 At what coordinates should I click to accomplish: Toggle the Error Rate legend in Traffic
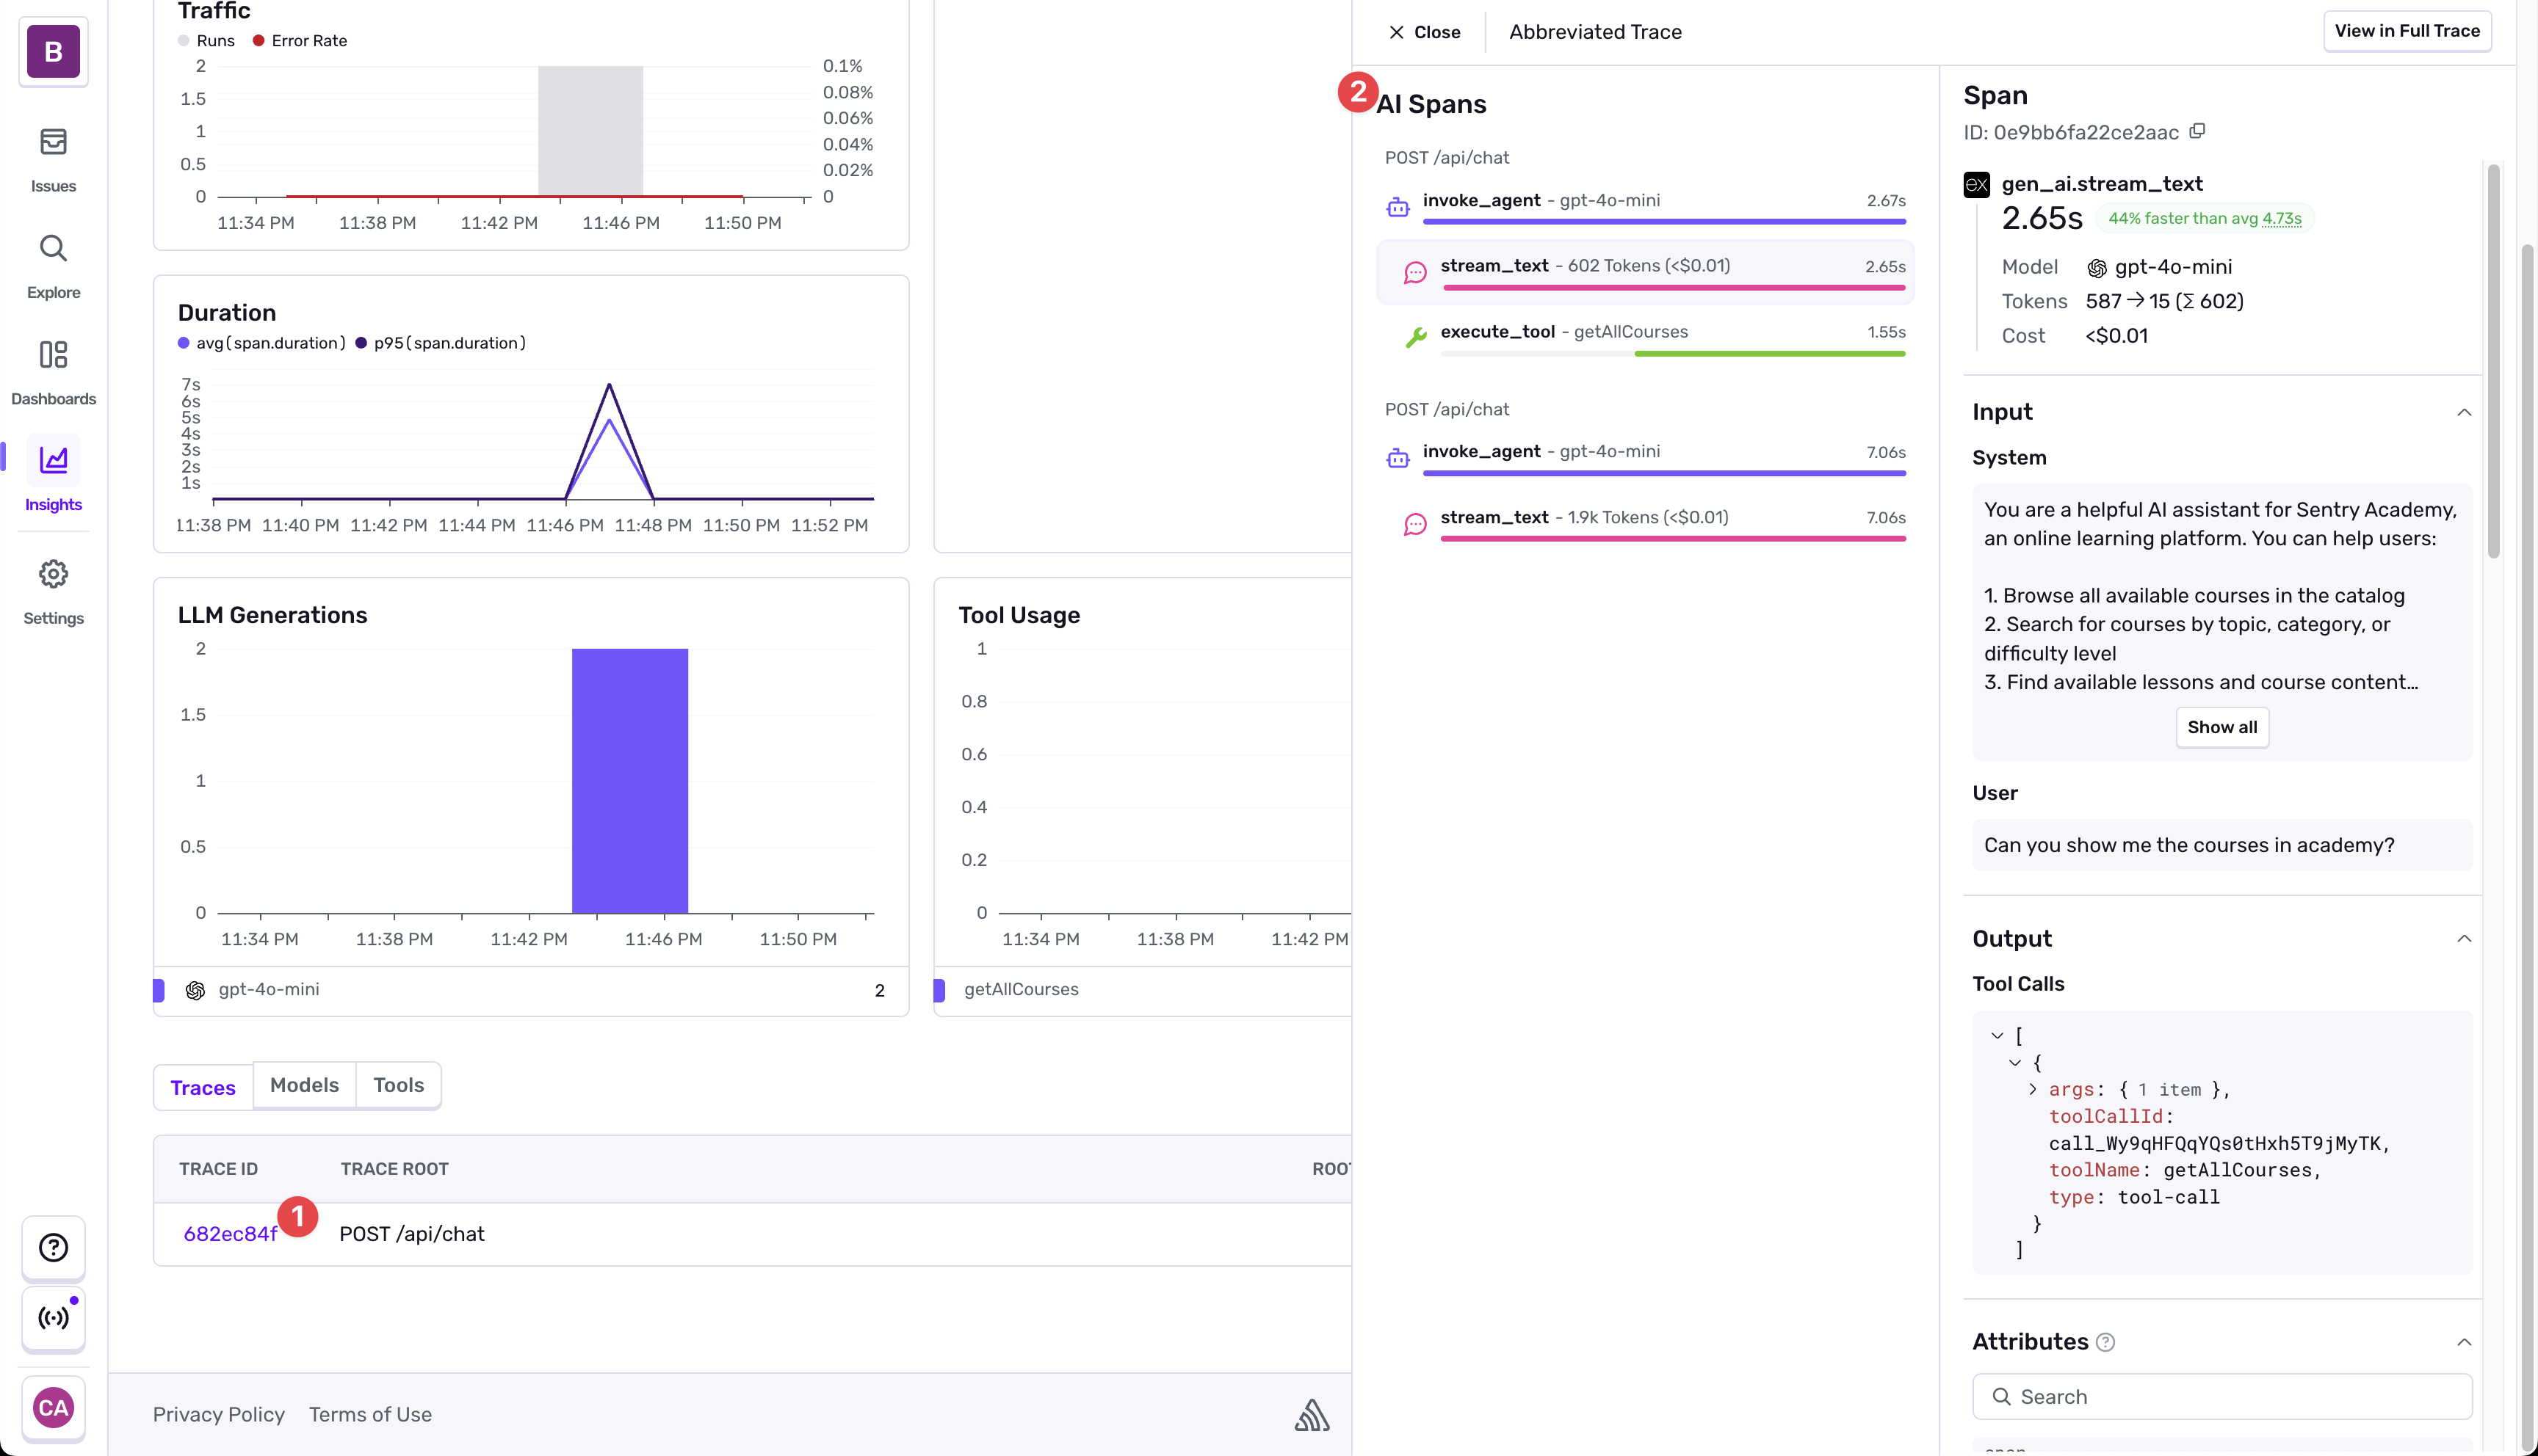[x=299, y=40]
